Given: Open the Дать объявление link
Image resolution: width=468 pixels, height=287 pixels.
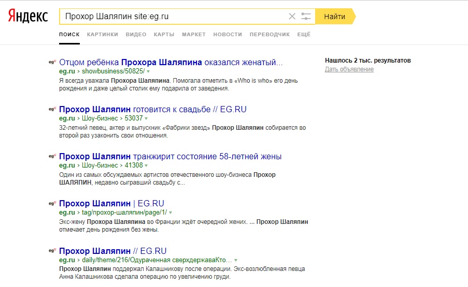Looking at the screenshot, I should 349,69.
